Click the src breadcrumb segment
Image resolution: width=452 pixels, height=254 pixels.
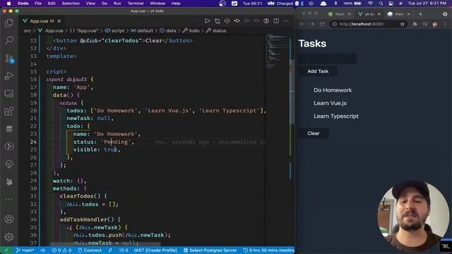pos(28,30)
